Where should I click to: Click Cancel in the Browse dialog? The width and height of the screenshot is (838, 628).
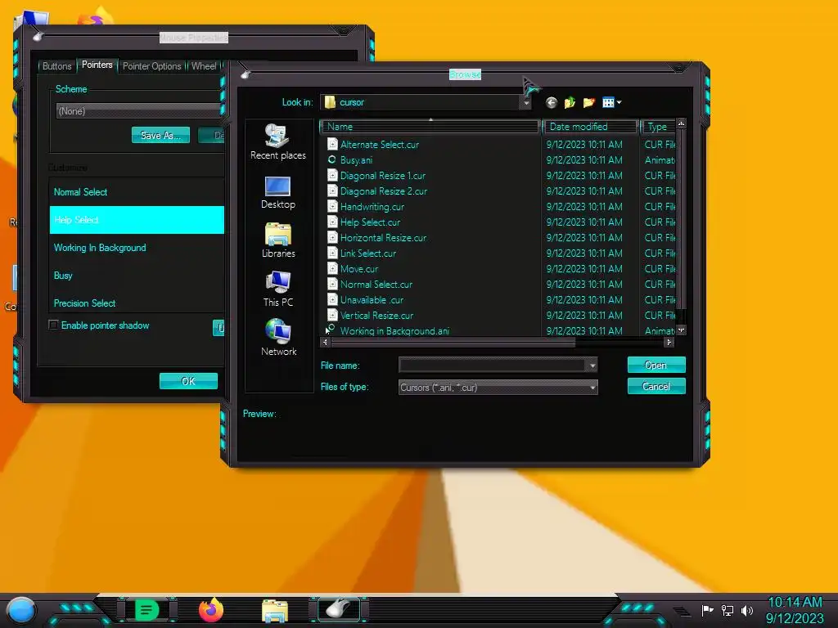656,386
